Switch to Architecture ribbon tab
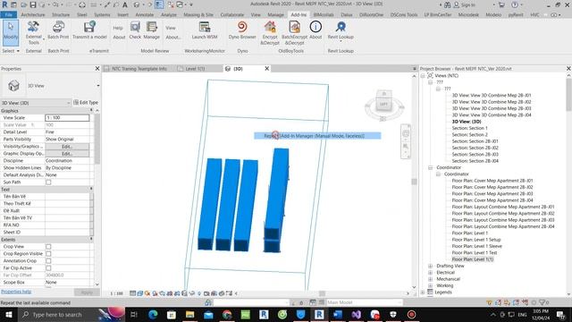Screen dimensions: 572x322 point(33,14)
